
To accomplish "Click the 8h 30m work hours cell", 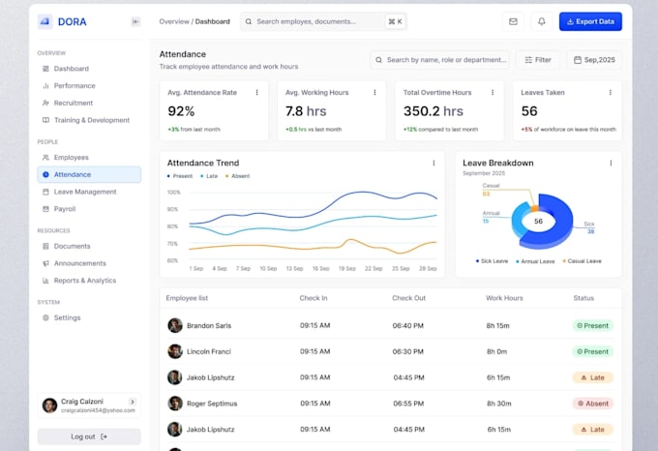I will [499, 404].
